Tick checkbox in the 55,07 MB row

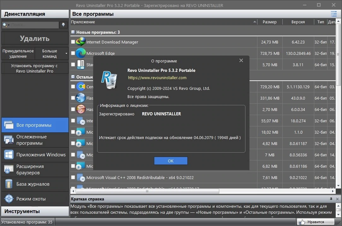click(x=73, y=120)
